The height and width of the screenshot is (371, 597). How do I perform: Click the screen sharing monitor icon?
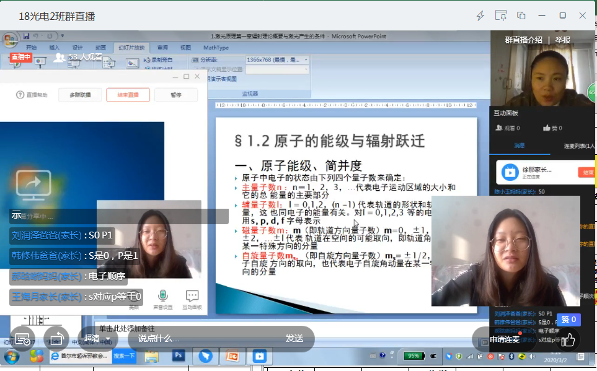(x=33, y=185)
